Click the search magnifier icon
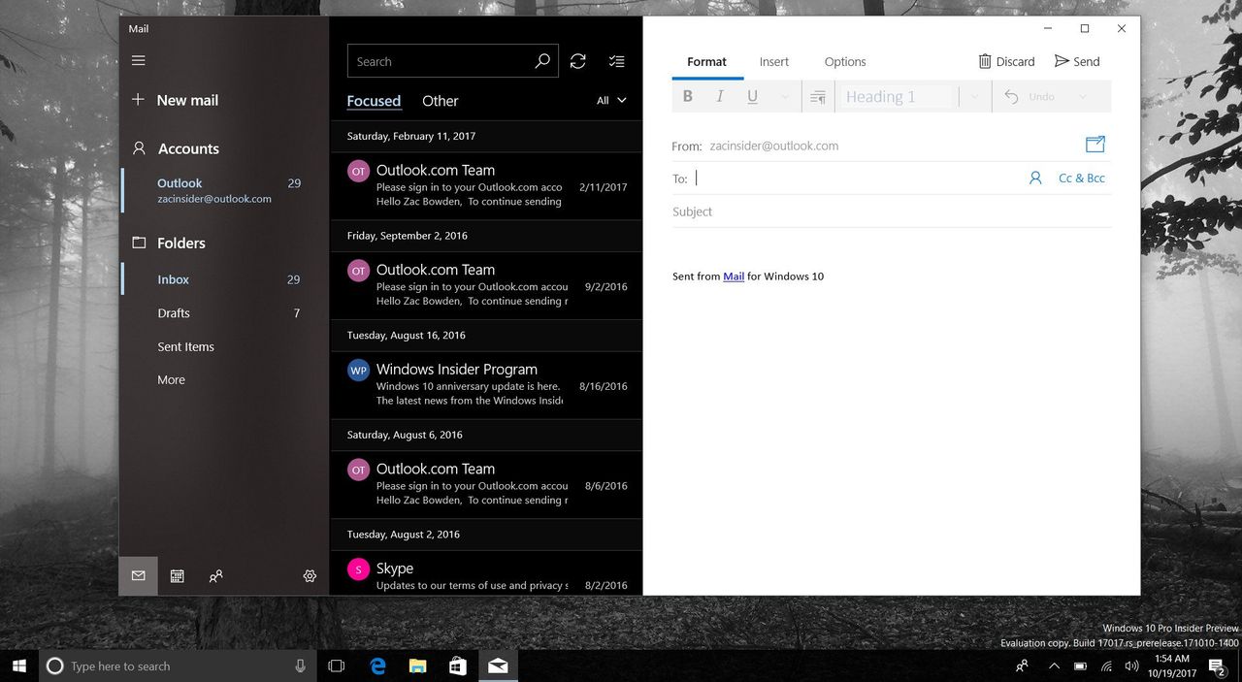This screenshot has height=682, width=1242. pos(542,61)
